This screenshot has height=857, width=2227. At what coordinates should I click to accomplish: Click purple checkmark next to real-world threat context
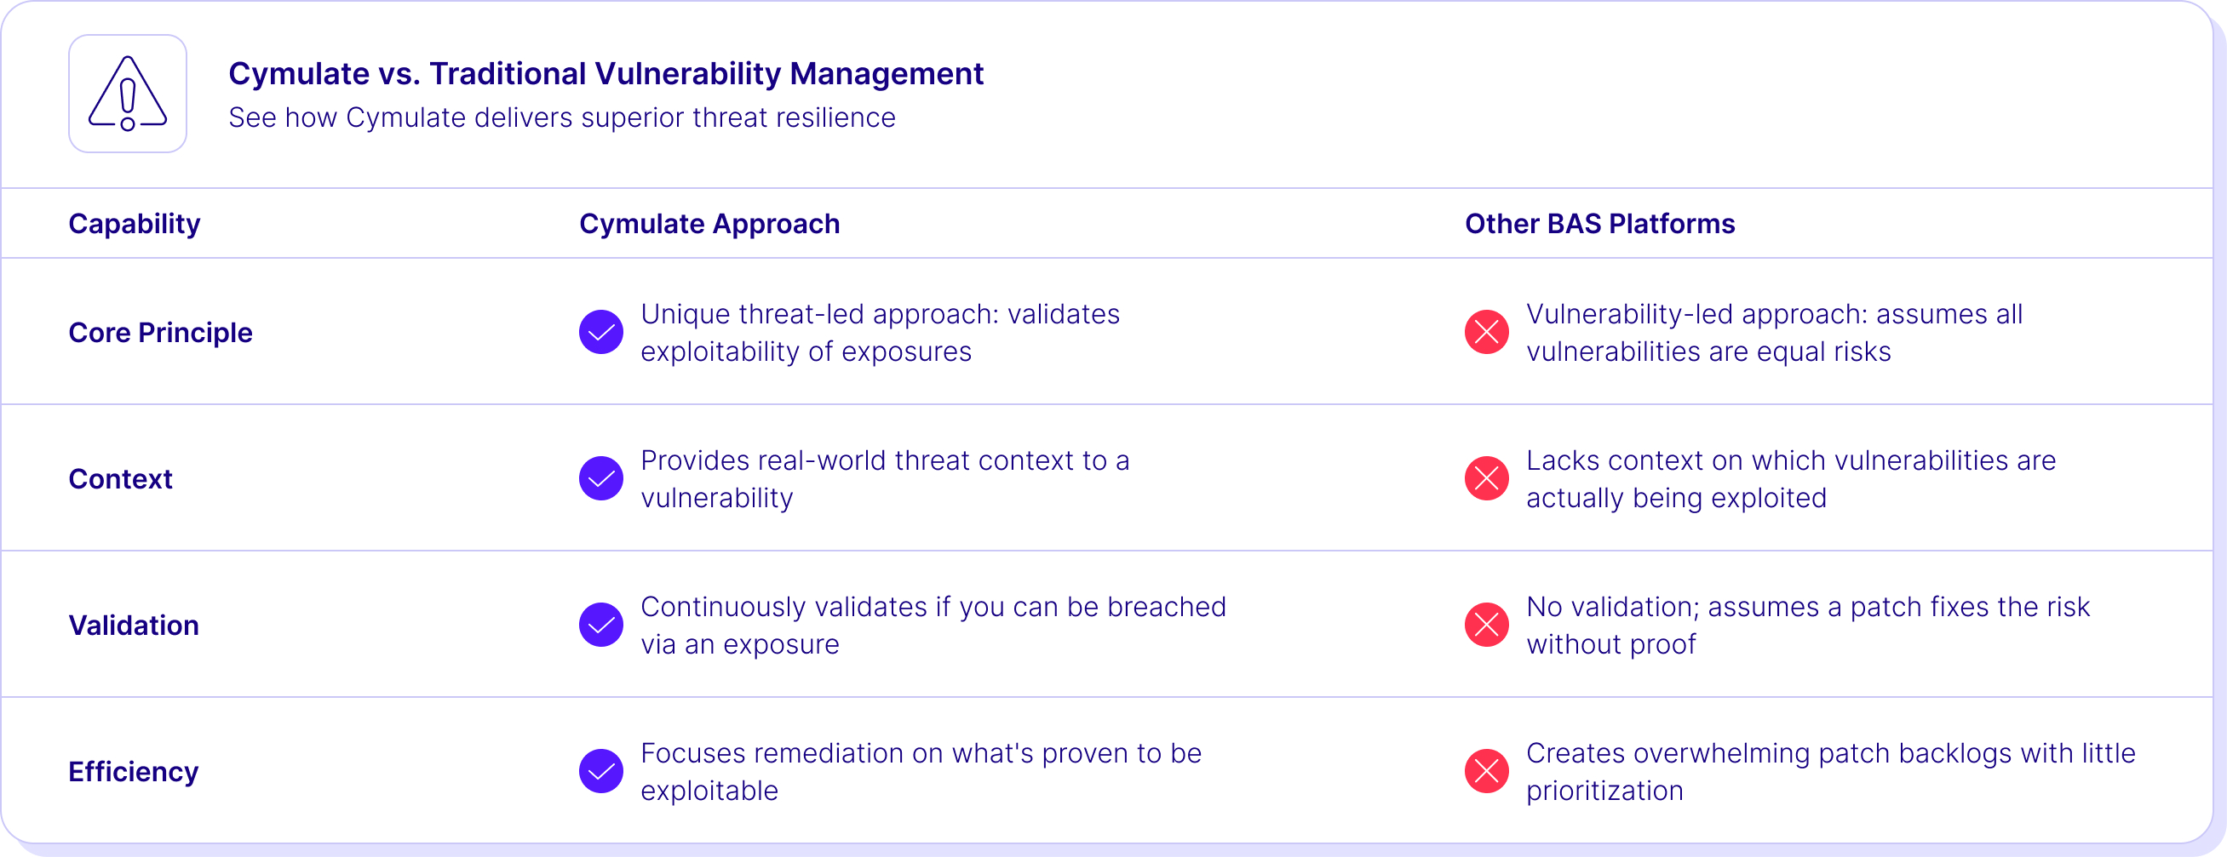601,477
